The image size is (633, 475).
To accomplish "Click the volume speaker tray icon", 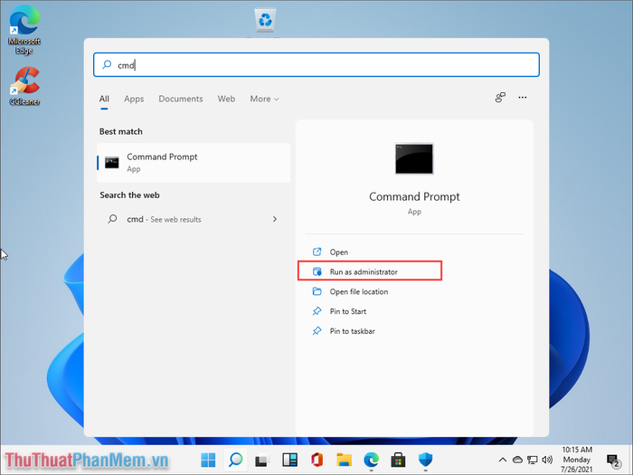I will click(547, 460).
